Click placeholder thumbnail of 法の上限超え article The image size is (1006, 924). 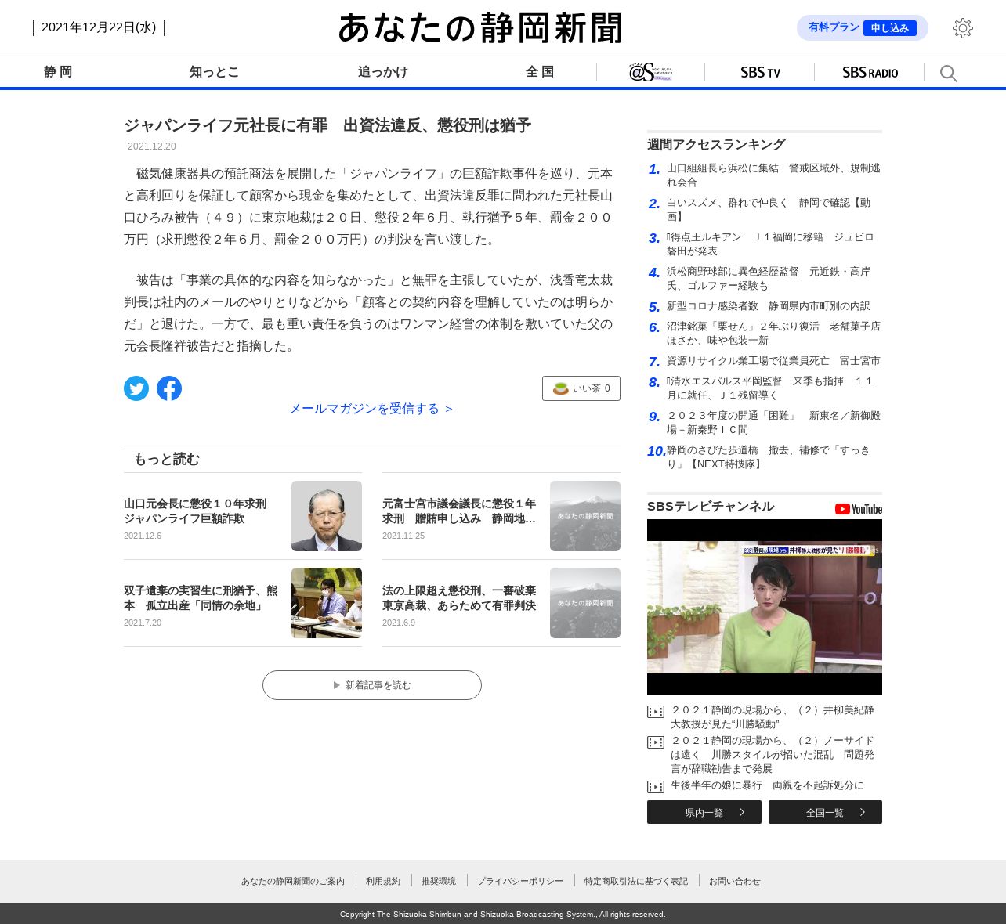point(585,603)
